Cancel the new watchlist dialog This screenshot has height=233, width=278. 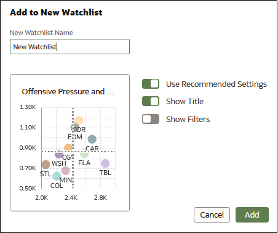pos(212,215)
